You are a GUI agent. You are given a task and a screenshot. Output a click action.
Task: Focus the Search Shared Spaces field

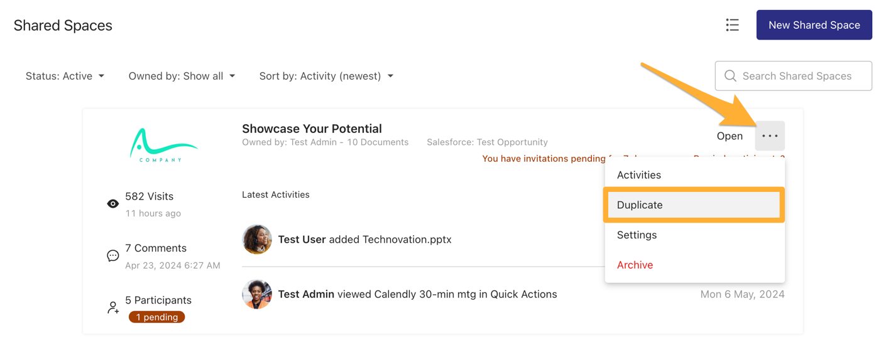pyautogui.click(x=794, y=76)
